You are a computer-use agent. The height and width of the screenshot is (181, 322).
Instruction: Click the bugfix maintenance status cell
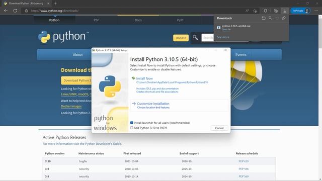(83, 161)
